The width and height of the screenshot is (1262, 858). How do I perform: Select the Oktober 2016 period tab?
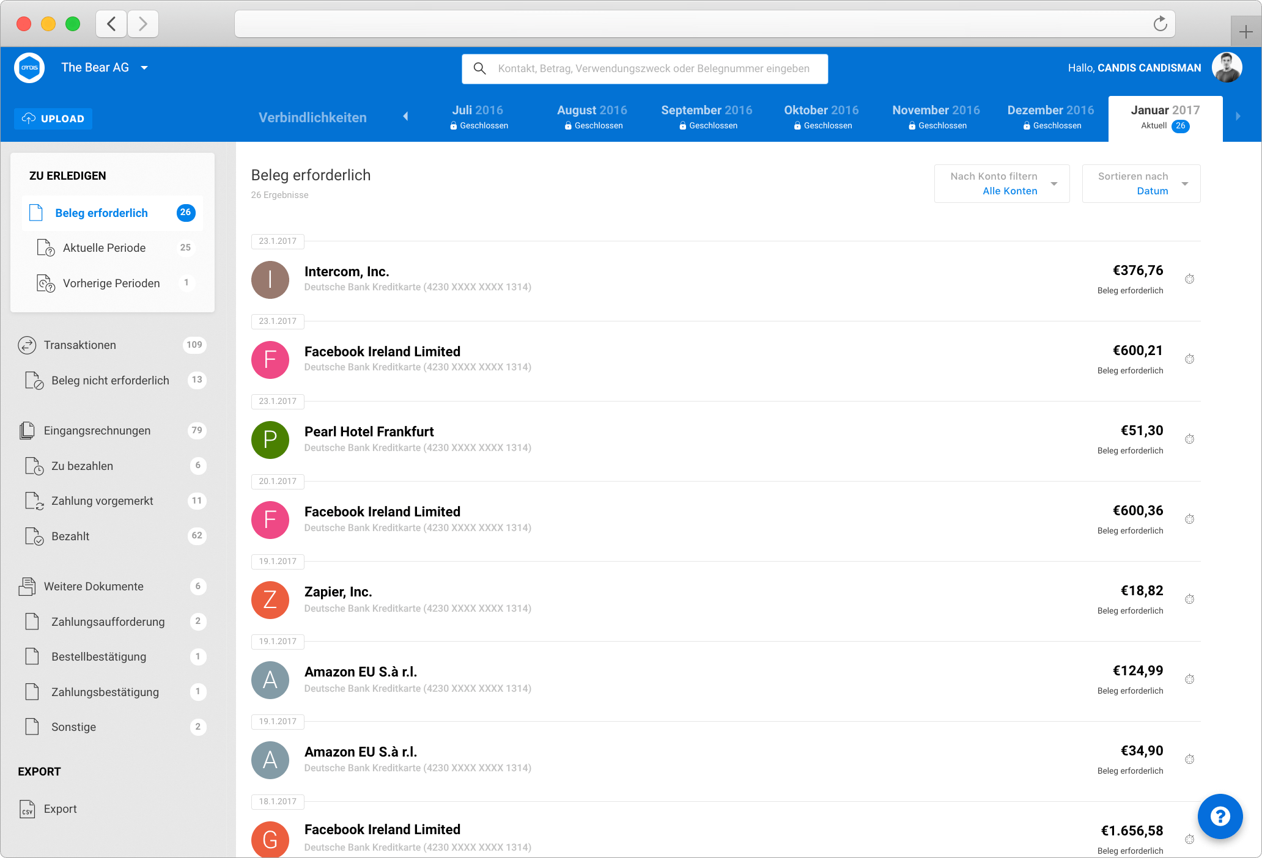pyautogui.click(x=821, y=117)
